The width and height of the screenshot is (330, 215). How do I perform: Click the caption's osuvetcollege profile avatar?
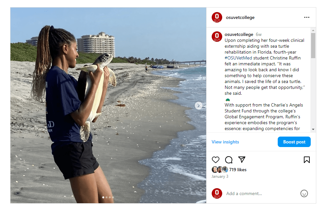pyautogui.click(x=217, y=37)
